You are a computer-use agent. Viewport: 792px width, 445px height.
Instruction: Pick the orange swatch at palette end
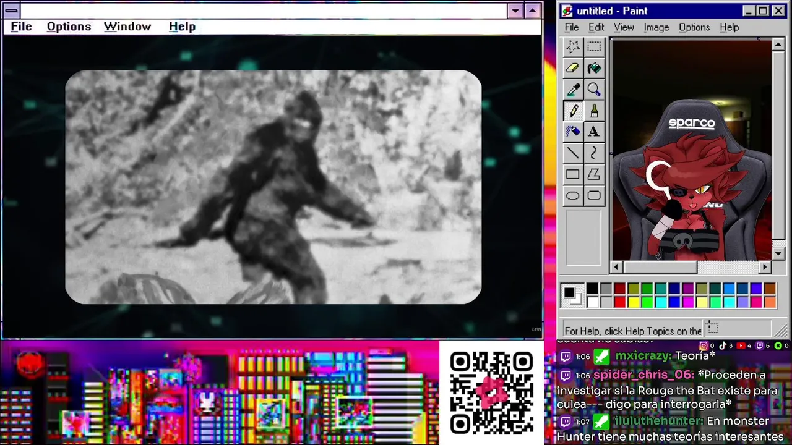(770, 302)
